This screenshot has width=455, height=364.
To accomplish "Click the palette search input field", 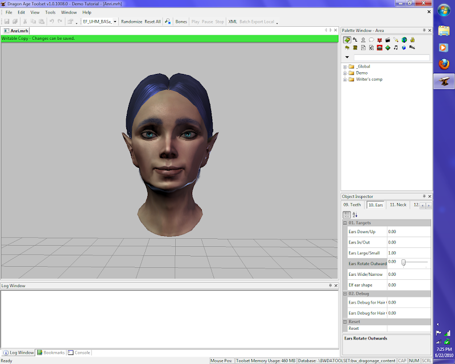I will click(391, 57).
